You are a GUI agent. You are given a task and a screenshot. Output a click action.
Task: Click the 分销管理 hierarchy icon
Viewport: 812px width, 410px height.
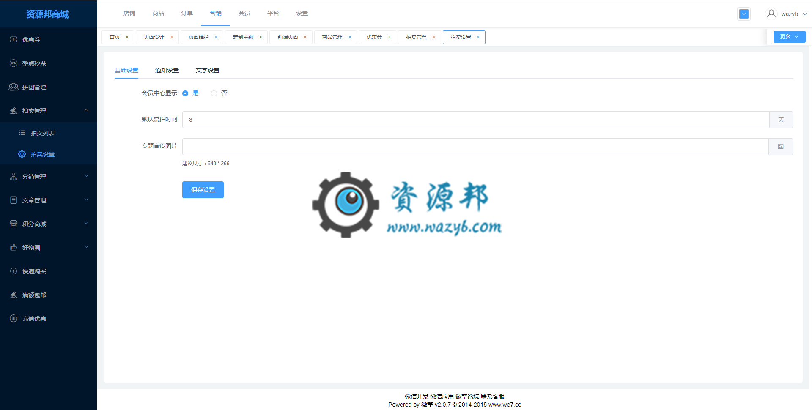14,176
